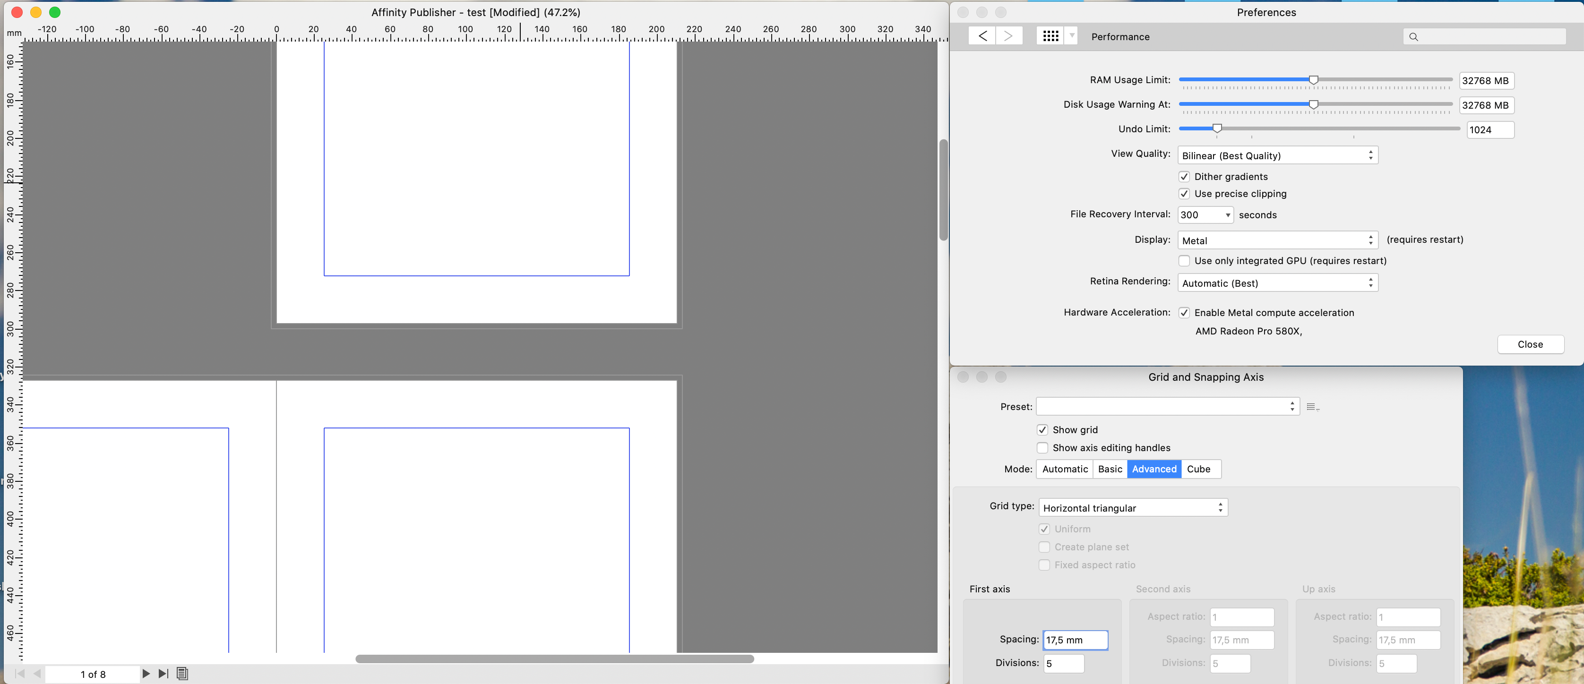Click the preset list icon beside Preset dropdown
Image resolution: width=1584 pixels, height=684 pixels.
[1313, 406]
